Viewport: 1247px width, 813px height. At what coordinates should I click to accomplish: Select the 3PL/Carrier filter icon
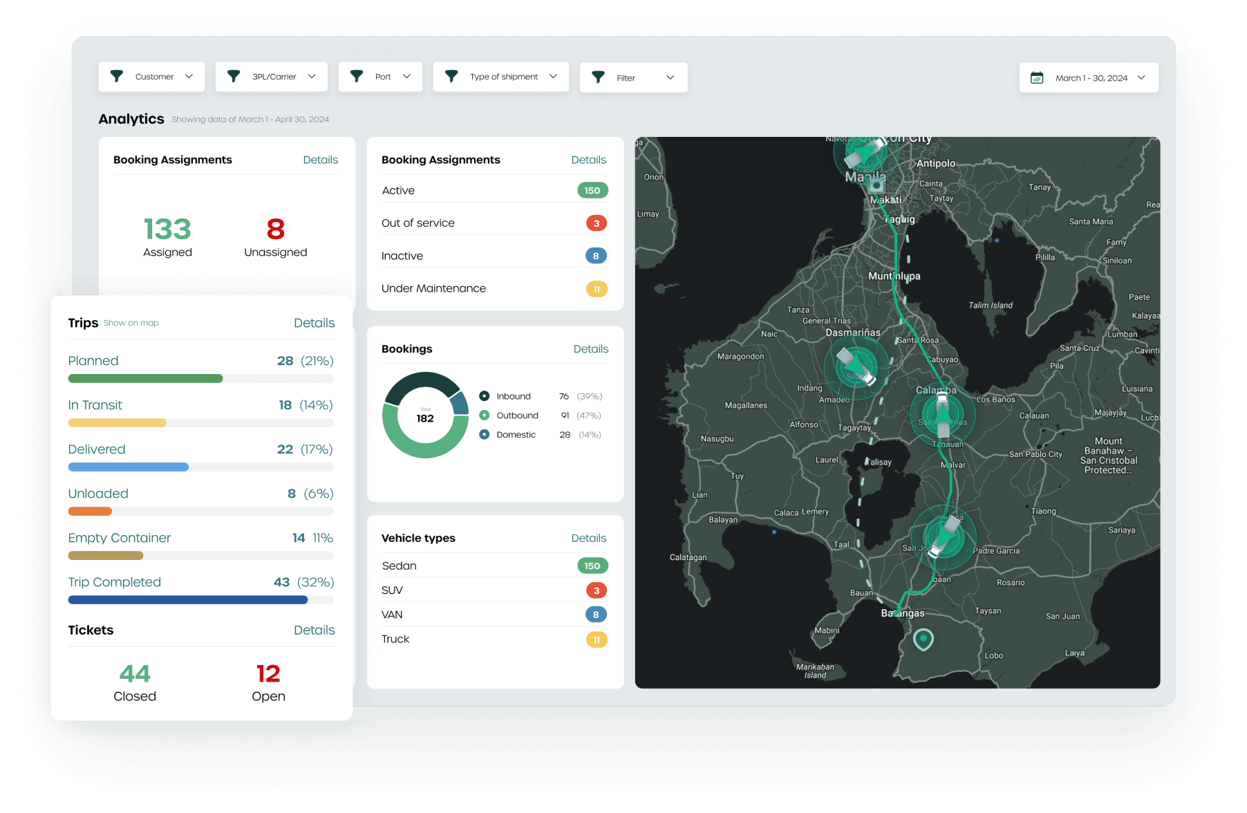click(233, 76)
